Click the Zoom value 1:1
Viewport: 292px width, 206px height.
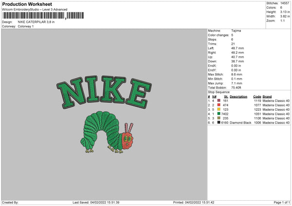(282, 20)
